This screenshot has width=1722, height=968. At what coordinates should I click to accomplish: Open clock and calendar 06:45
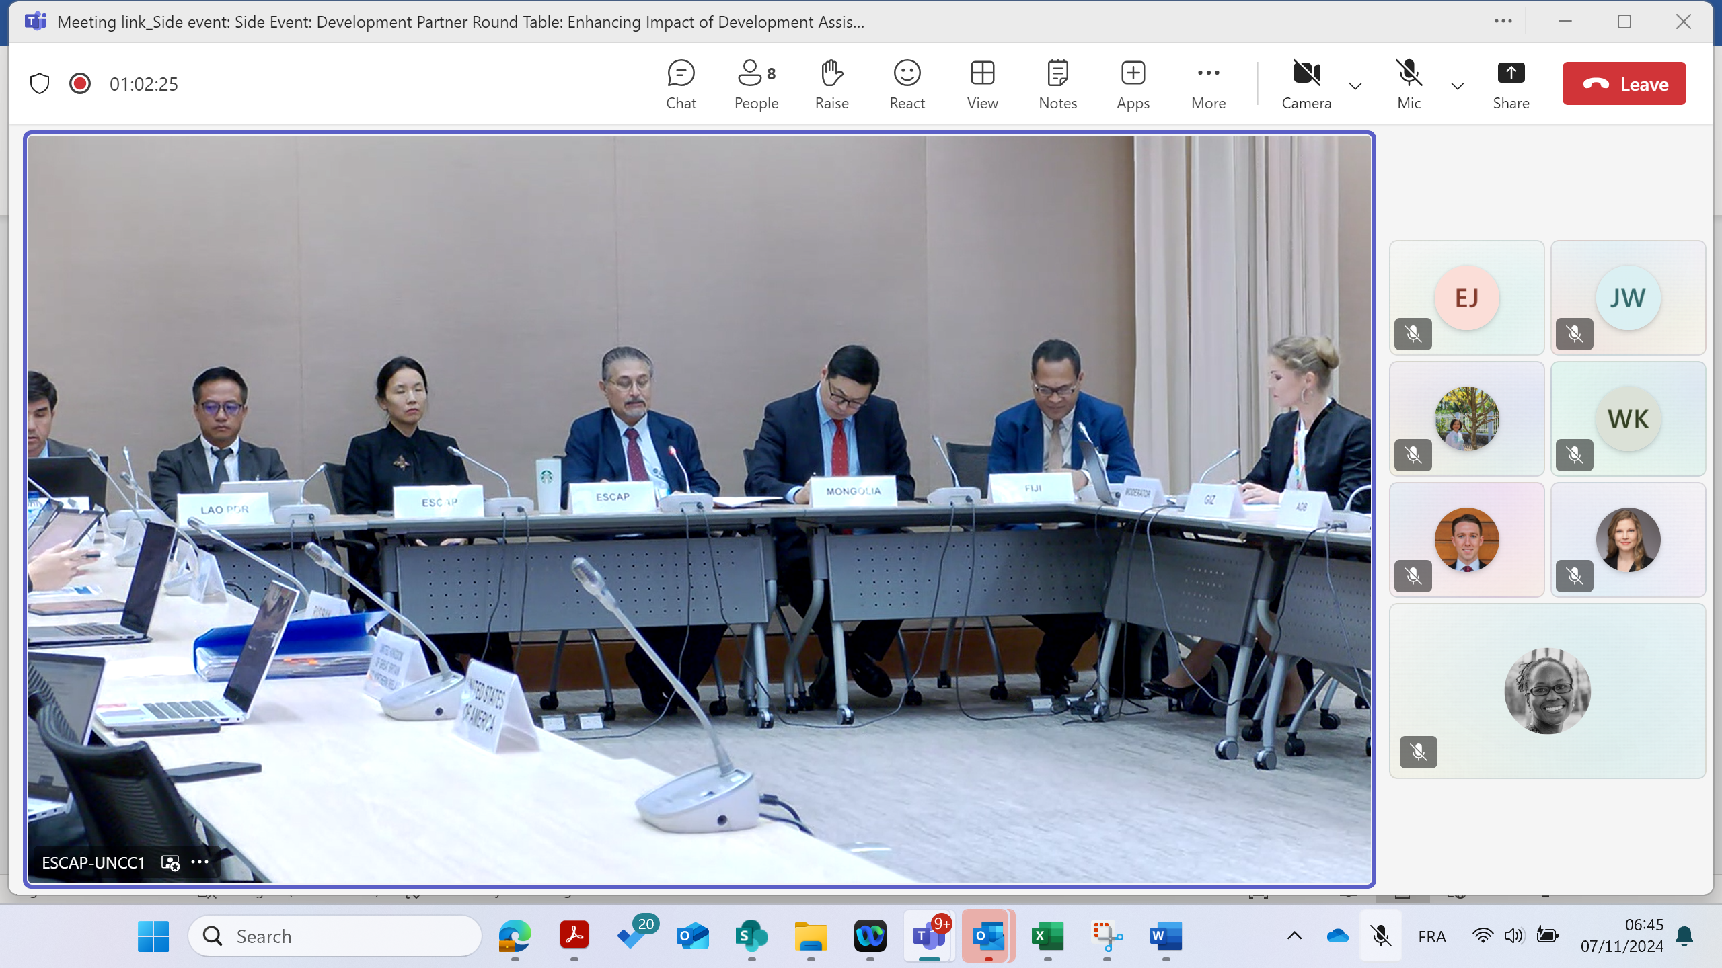tap(1622, 936)
